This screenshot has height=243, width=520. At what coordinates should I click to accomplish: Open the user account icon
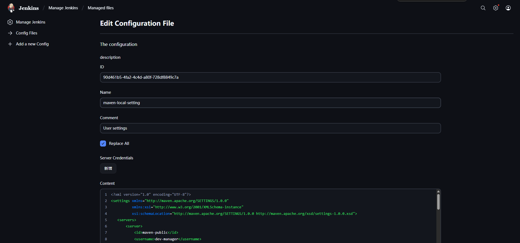click(x=508, y=8)
